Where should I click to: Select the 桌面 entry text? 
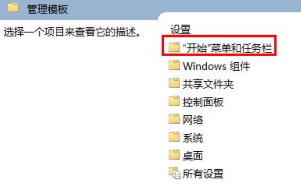pos(193,156)
